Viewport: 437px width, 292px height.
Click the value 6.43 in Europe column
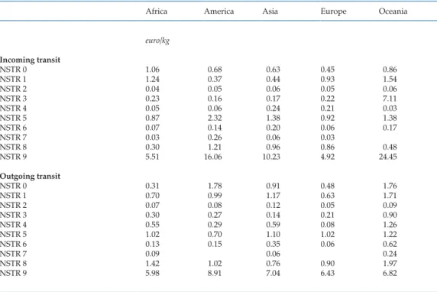pyautogui.click(x=328, y=273)
